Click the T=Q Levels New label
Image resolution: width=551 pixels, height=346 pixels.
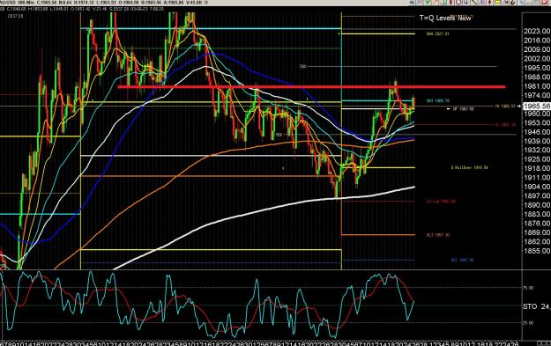(x=445, y=18)
